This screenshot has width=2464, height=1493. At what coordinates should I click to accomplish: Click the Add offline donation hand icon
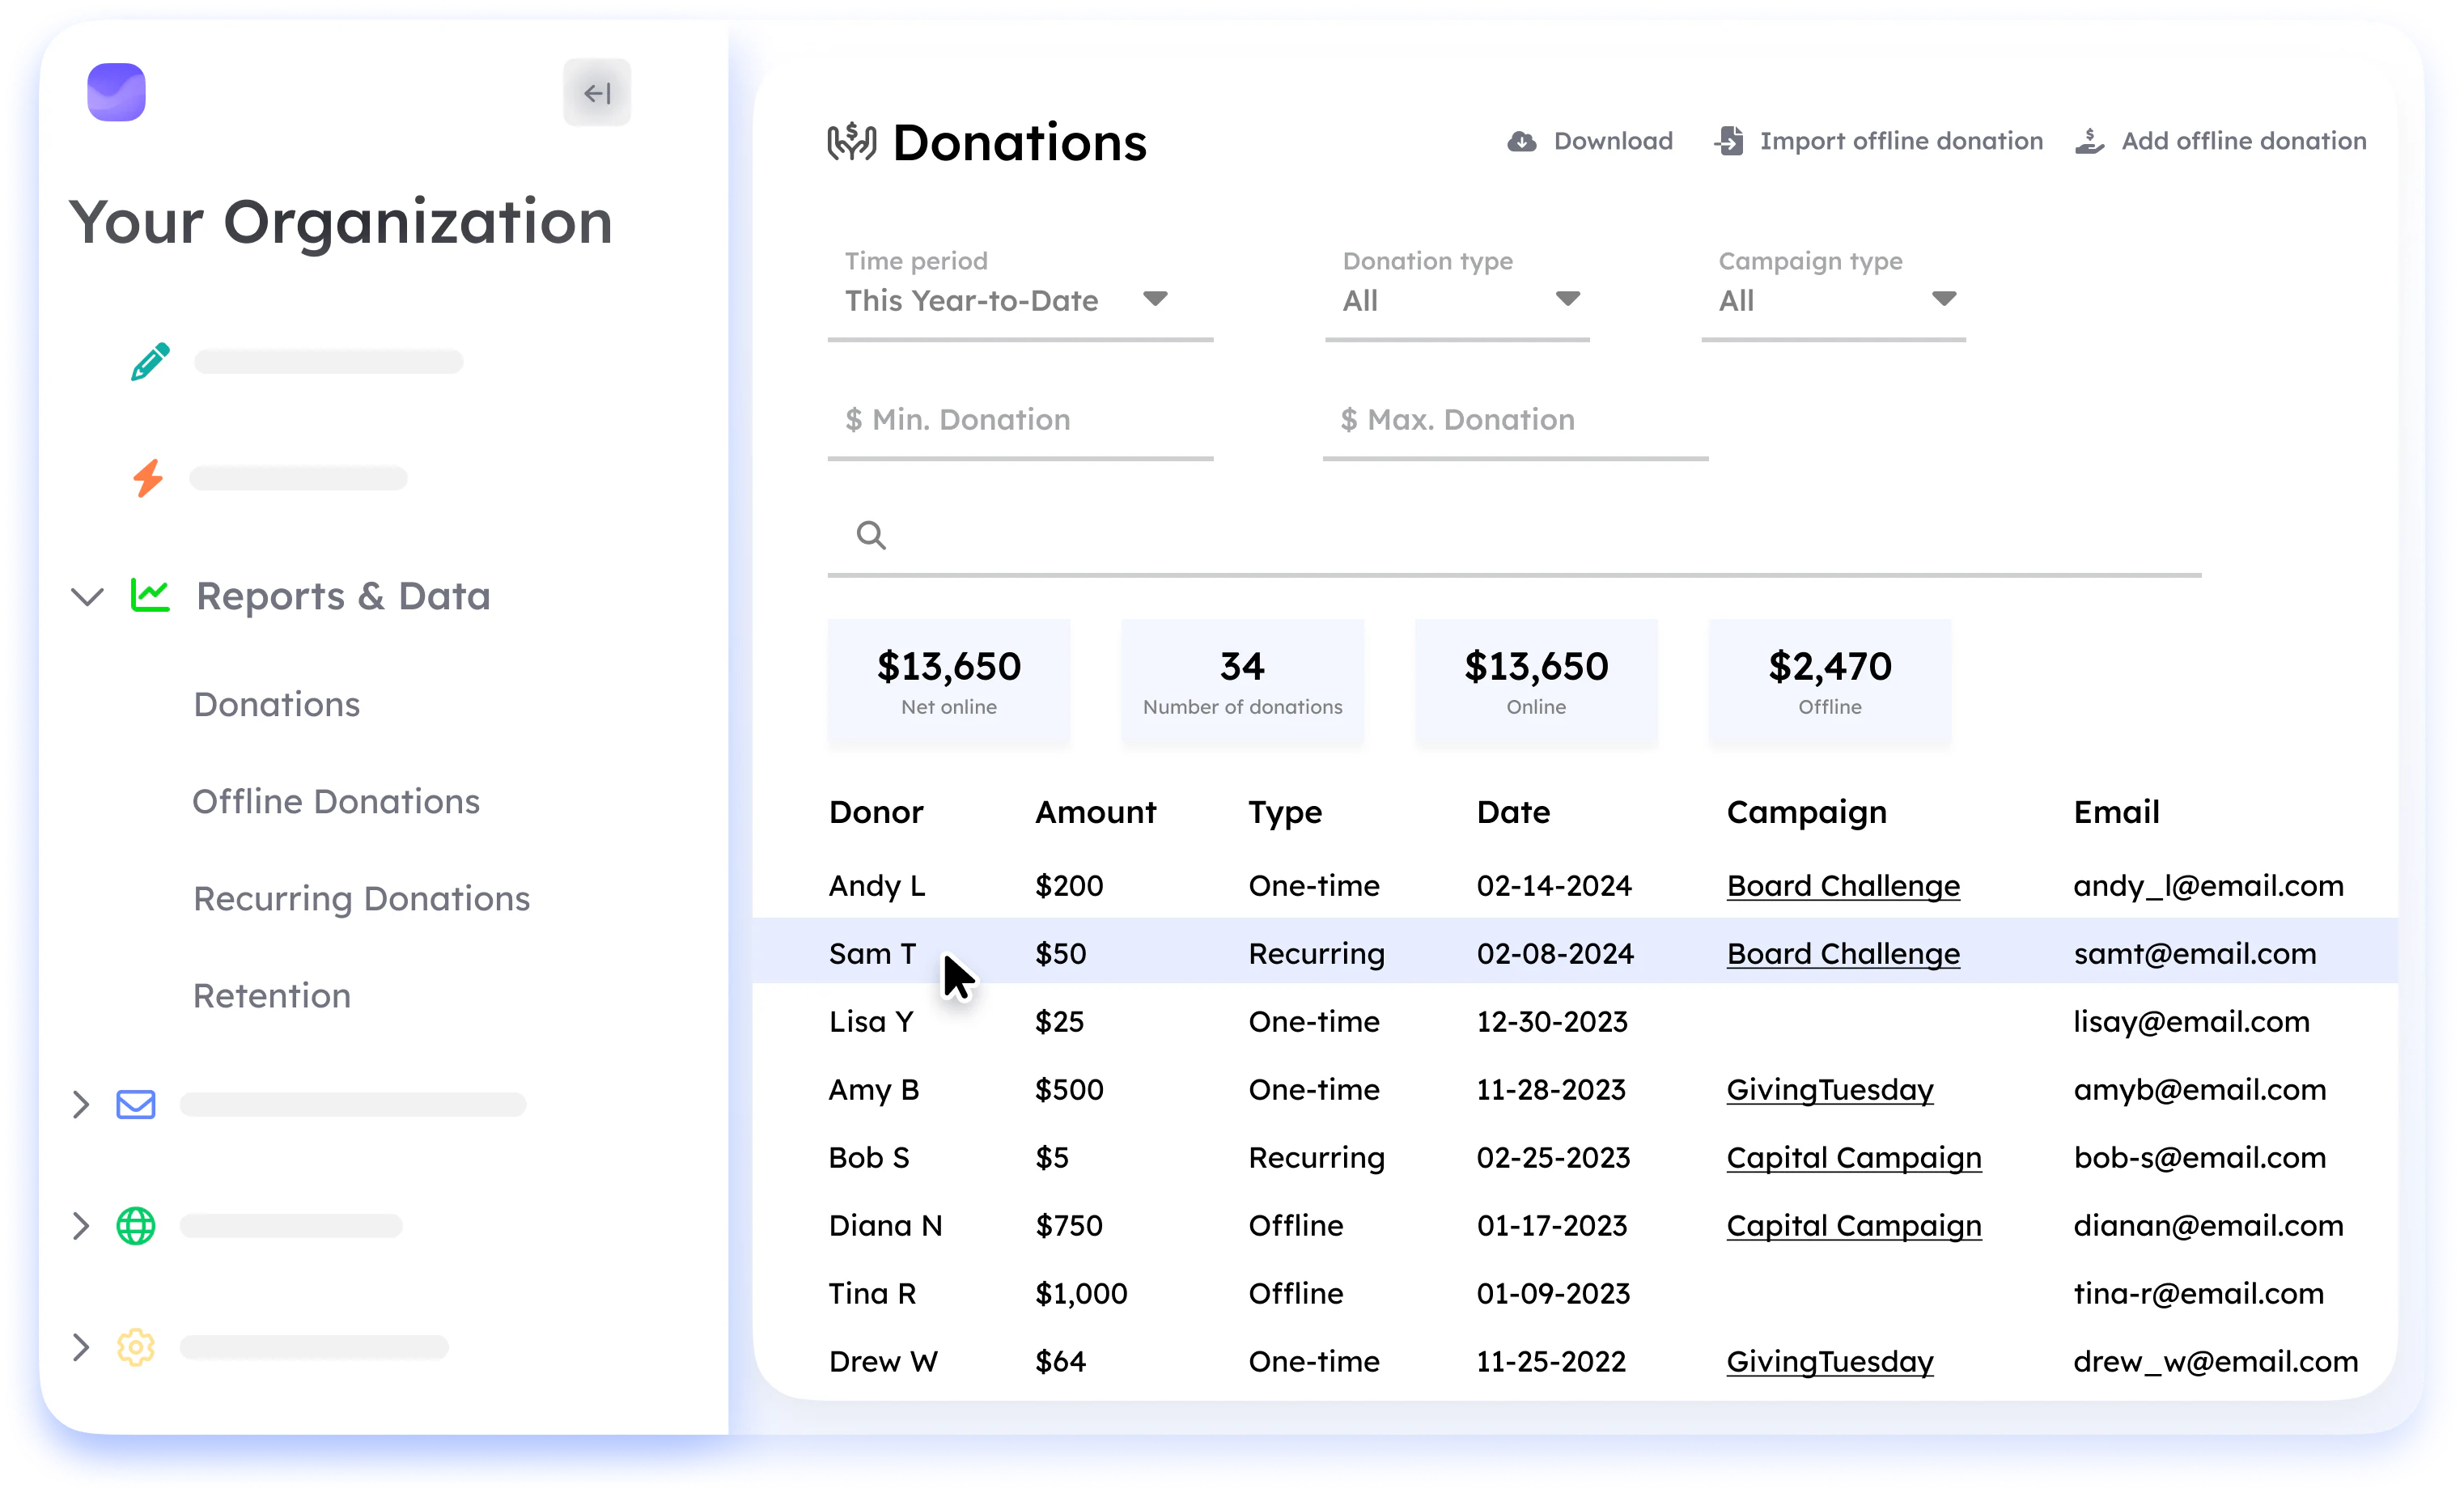(x=2089, y=141)
